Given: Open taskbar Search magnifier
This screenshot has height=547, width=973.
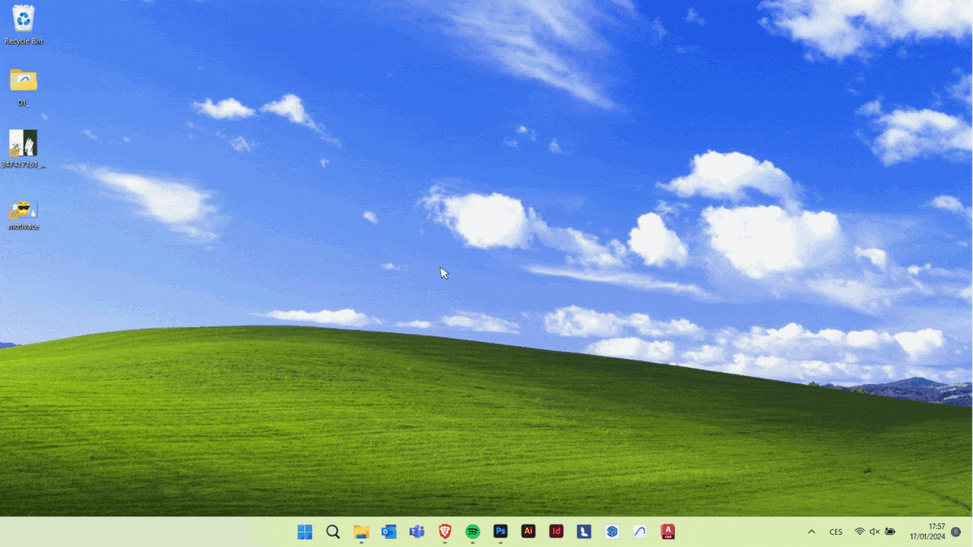Looking at the screenshot, I should coord(332,532).
